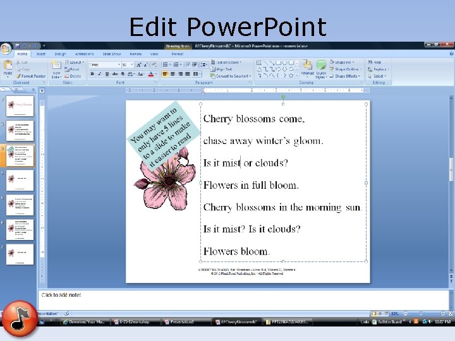Click the Quick Styles icon

(321, 69)
